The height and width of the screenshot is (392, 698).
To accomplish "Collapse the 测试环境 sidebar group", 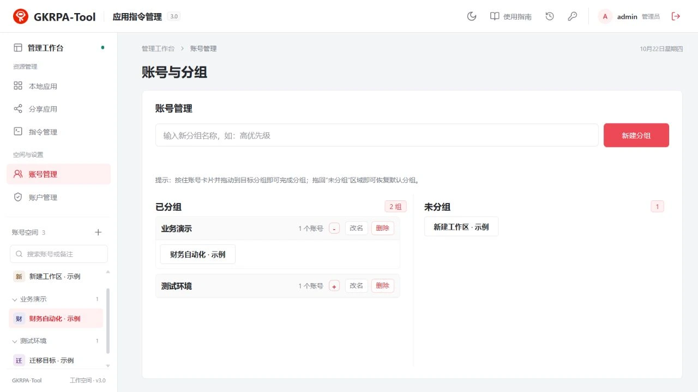I will click(56, 341).
